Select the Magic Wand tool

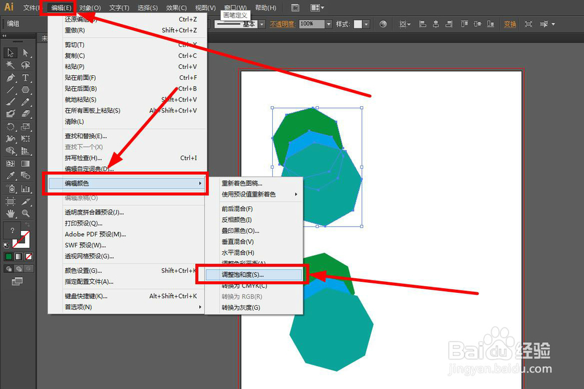(x=9, y=64)
